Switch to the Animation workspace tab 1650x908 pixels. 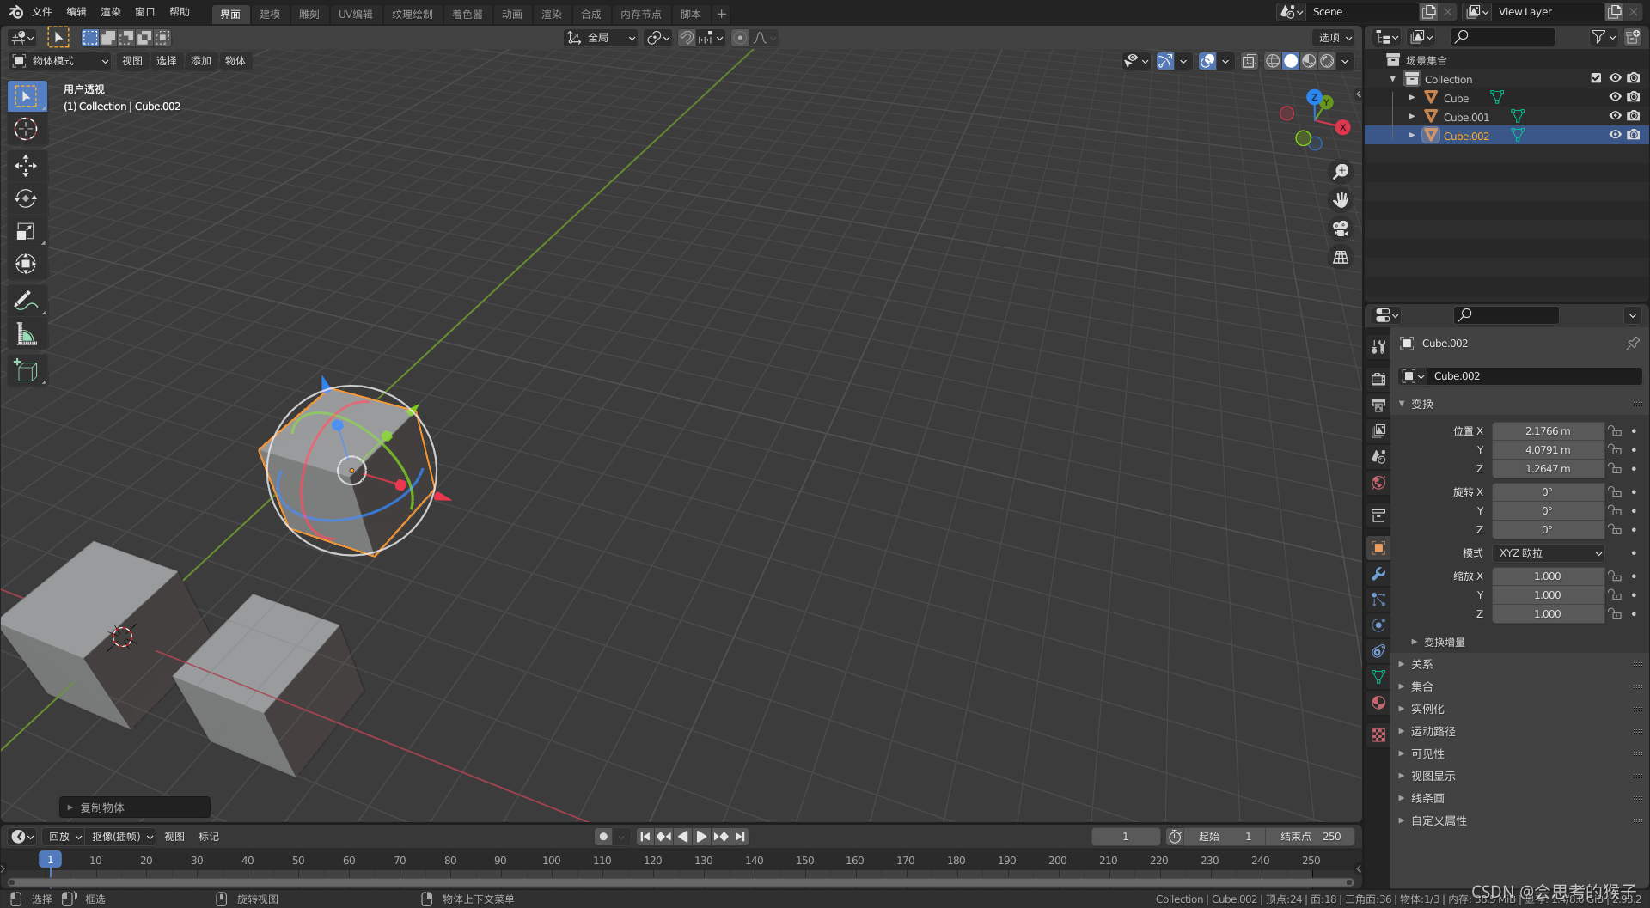coord(512,15)
